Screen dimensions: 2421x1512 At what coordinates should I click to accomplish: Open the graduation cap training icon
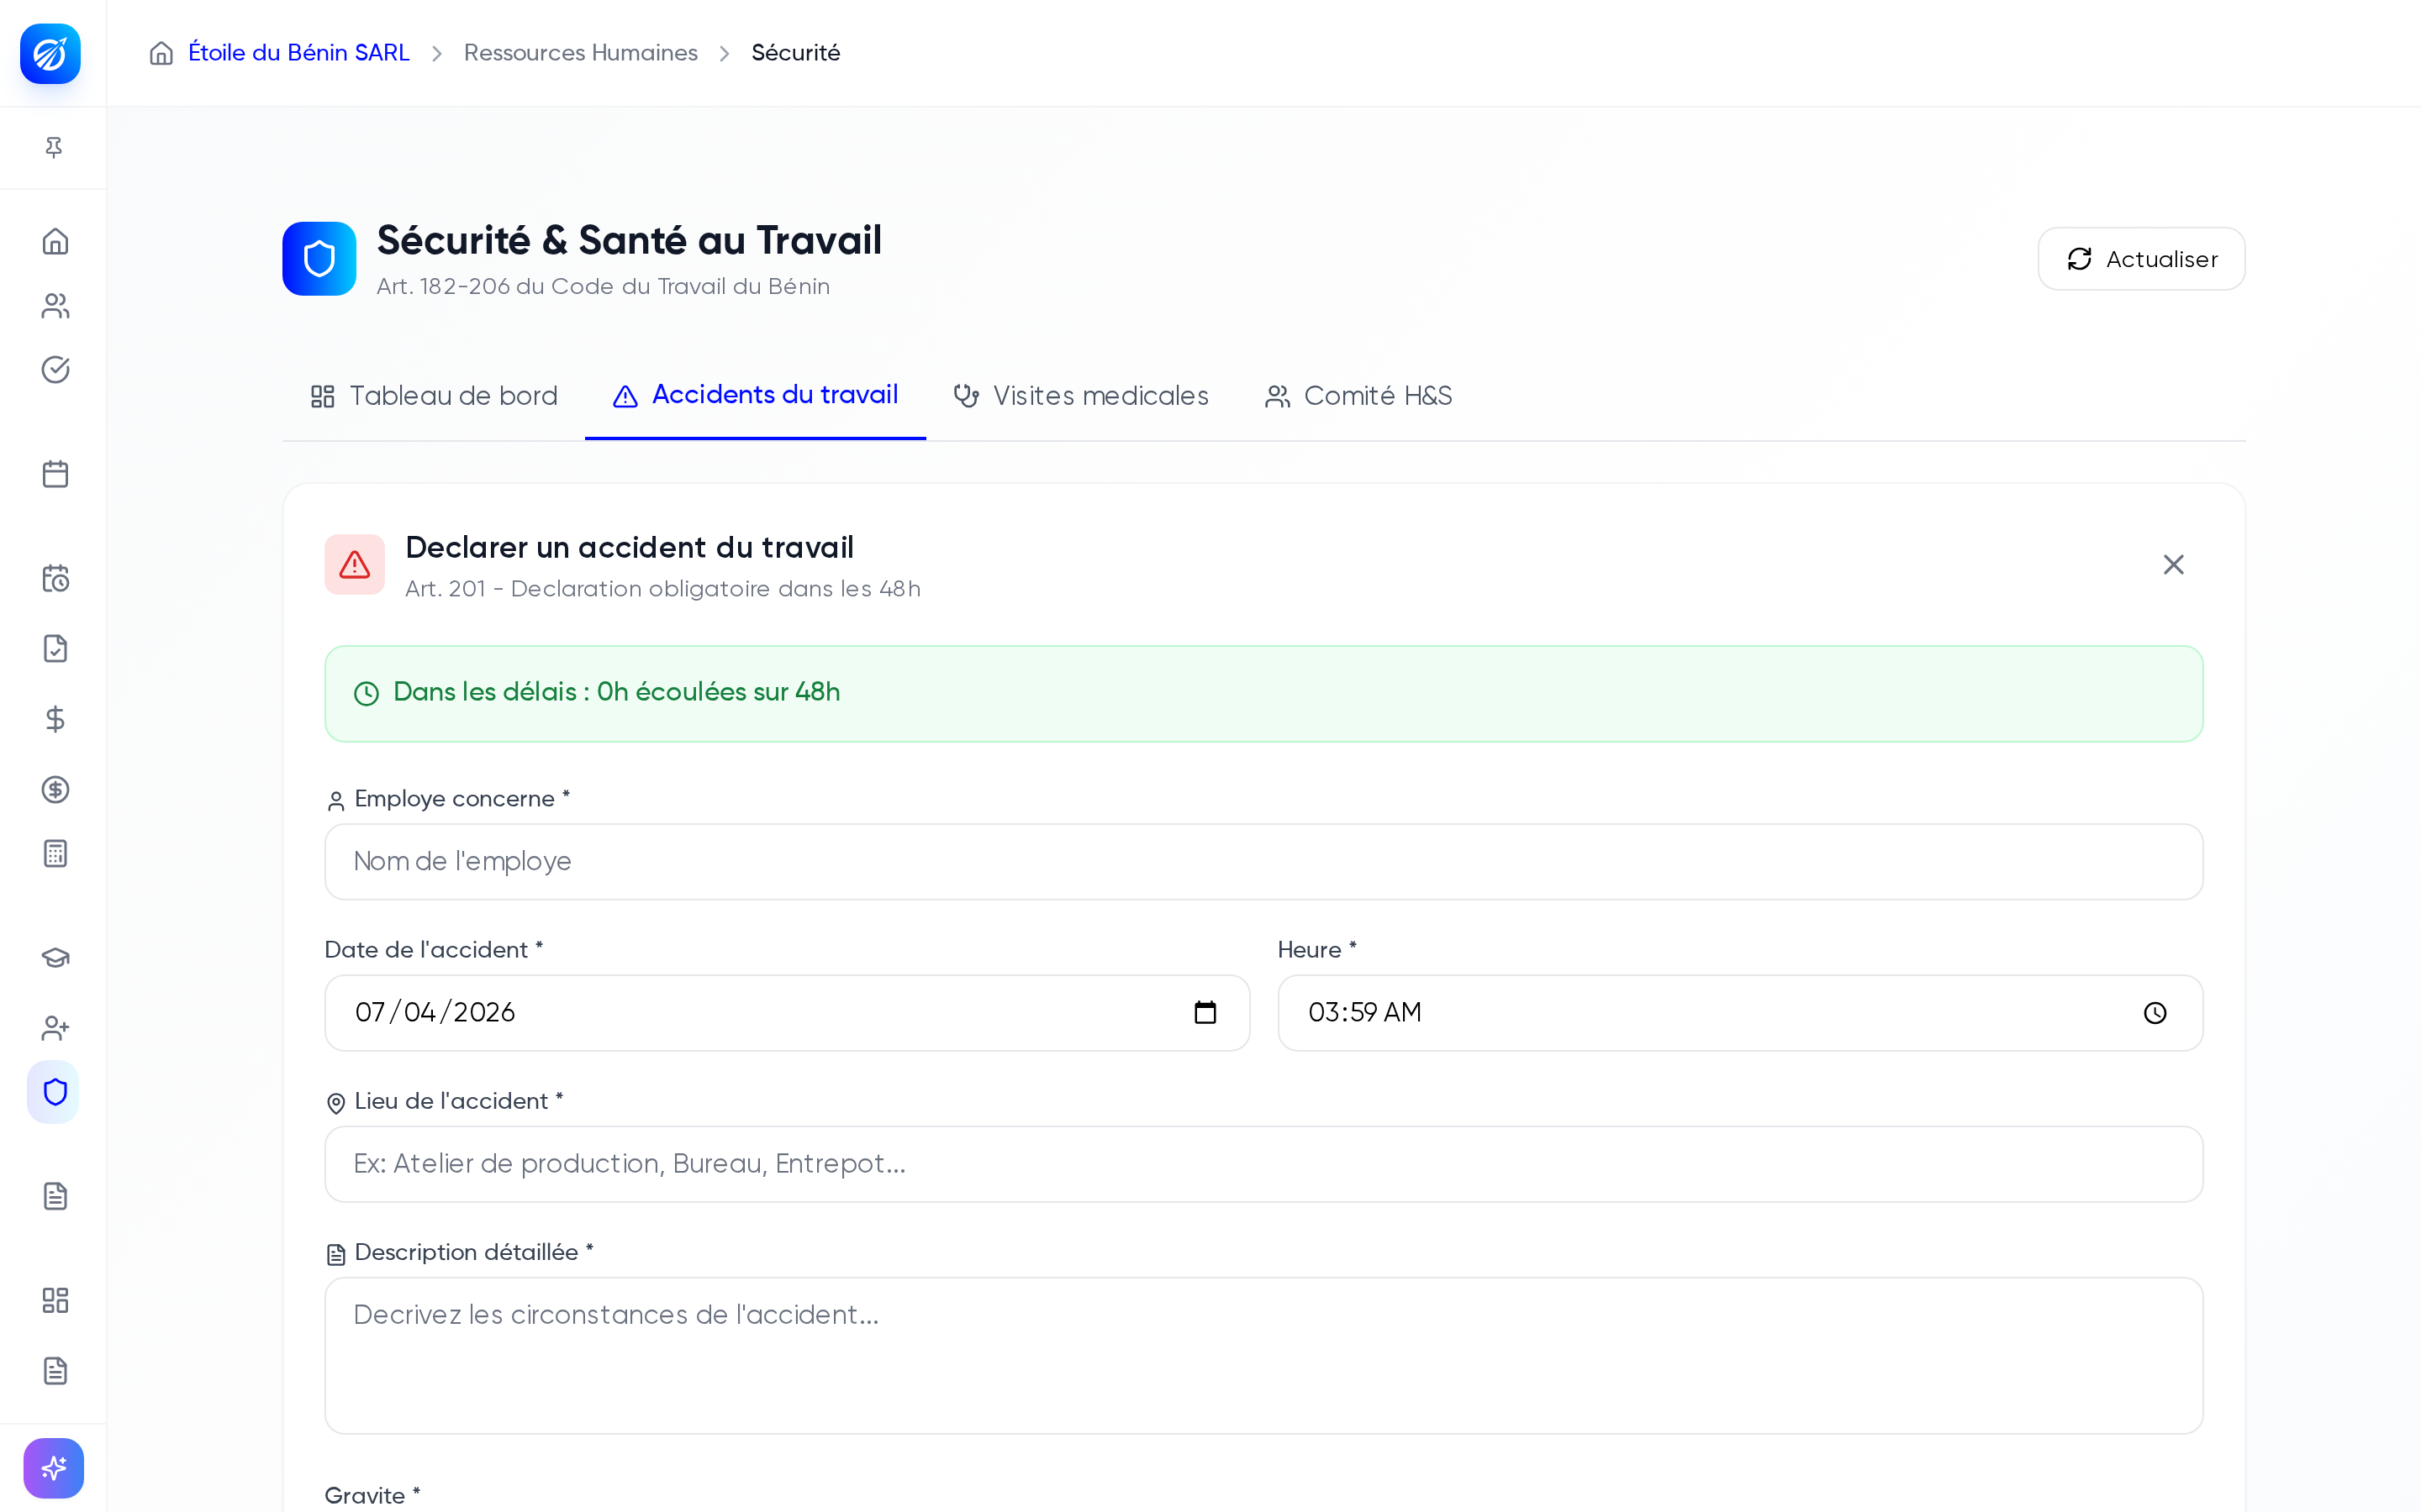pyautogui.click(x=55, y=958)
